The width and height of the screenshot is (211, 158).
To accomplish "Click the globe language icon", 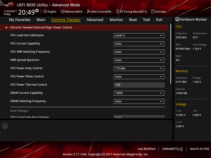I will coord(45,11).
